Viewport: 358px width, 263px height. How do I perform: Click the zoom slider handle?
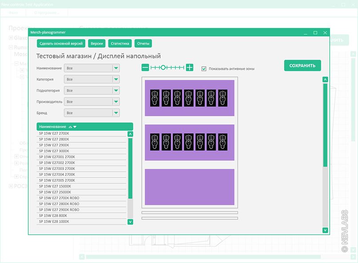tap(163, 68)
